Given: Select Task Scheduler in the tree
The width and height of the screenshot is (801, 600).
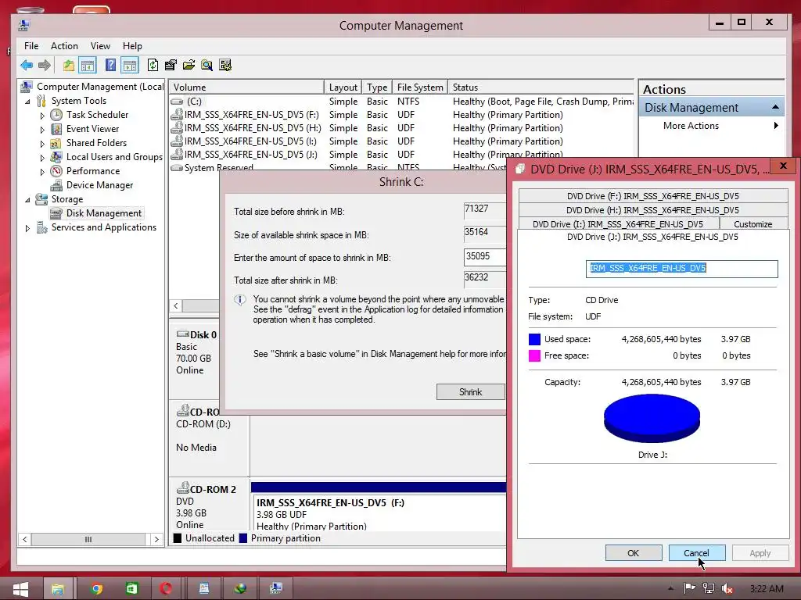Looking at the screenshot, I should (97, 115).
